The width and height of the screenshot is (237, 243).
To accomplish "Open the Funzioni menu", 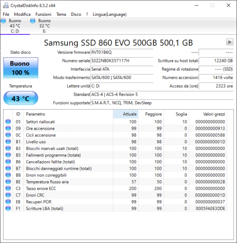I will (43, 14).
